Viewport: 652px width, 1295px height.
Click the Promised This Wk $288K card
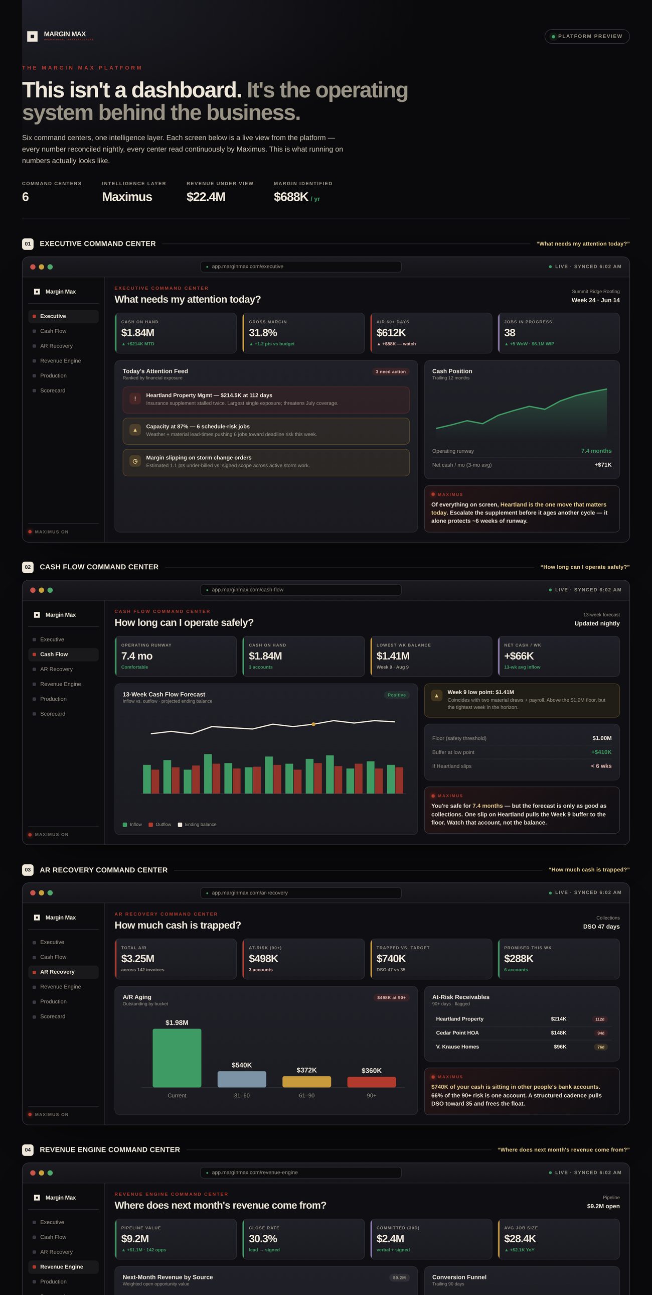pos(559,959)
